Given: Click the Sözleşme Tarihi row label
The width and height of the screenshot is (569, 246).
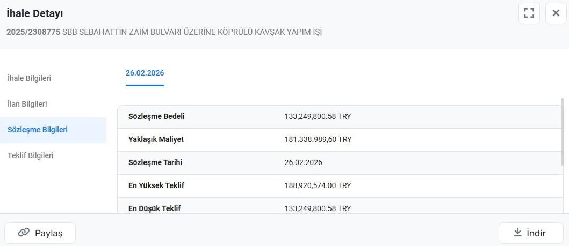Looking at the screenshot, I should pyautogui.click(x=155, y=162).
